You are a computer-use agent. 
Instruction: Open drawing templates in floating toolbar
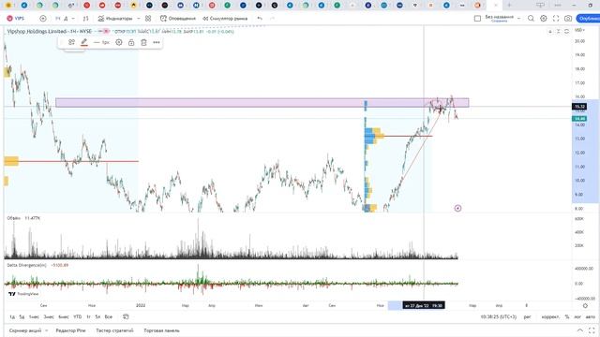[71, 42]
